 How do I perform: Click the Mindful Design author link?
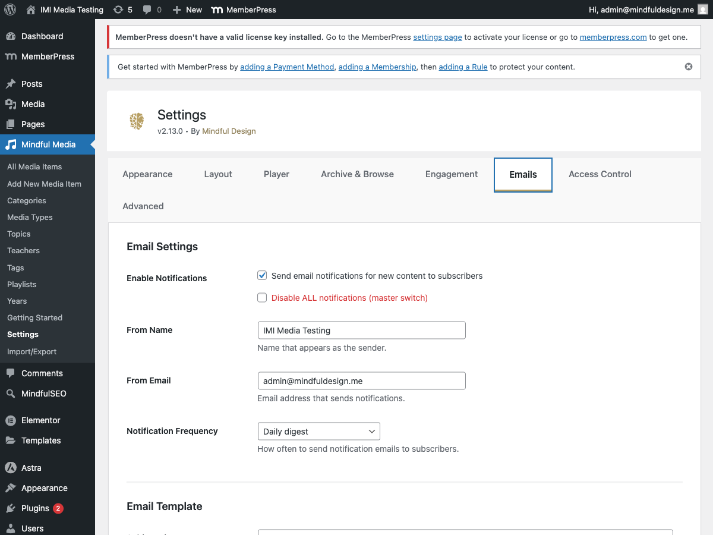coord(229,131)
